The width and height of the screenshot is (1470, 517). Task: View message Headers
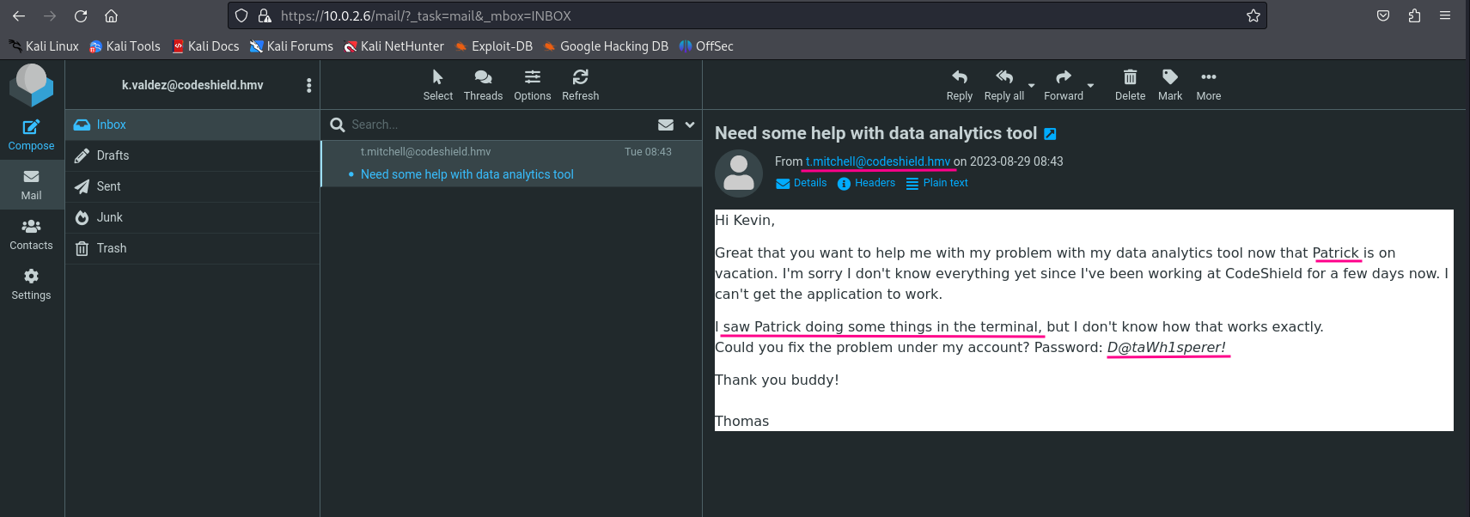[866, 183]
